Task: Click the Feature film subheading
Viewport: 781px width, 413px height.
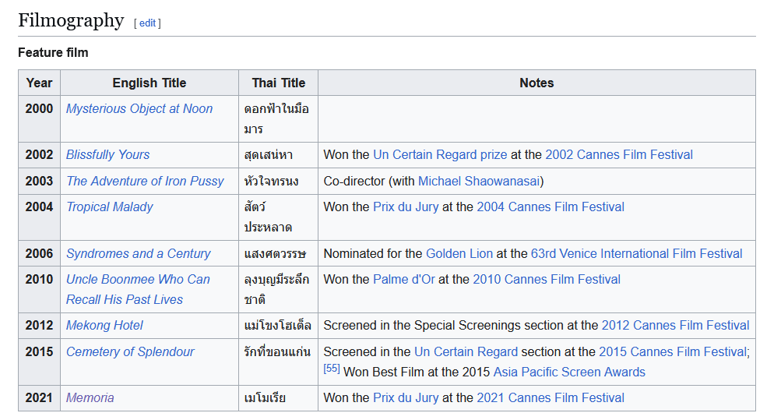Action: coord(53,52)
